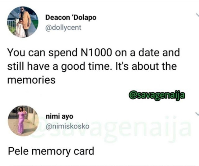Image resolution: width=199 pixels, height=166 pixels.
Task: Expand the first tweet's options chevron
Action: tap(197, 15)
